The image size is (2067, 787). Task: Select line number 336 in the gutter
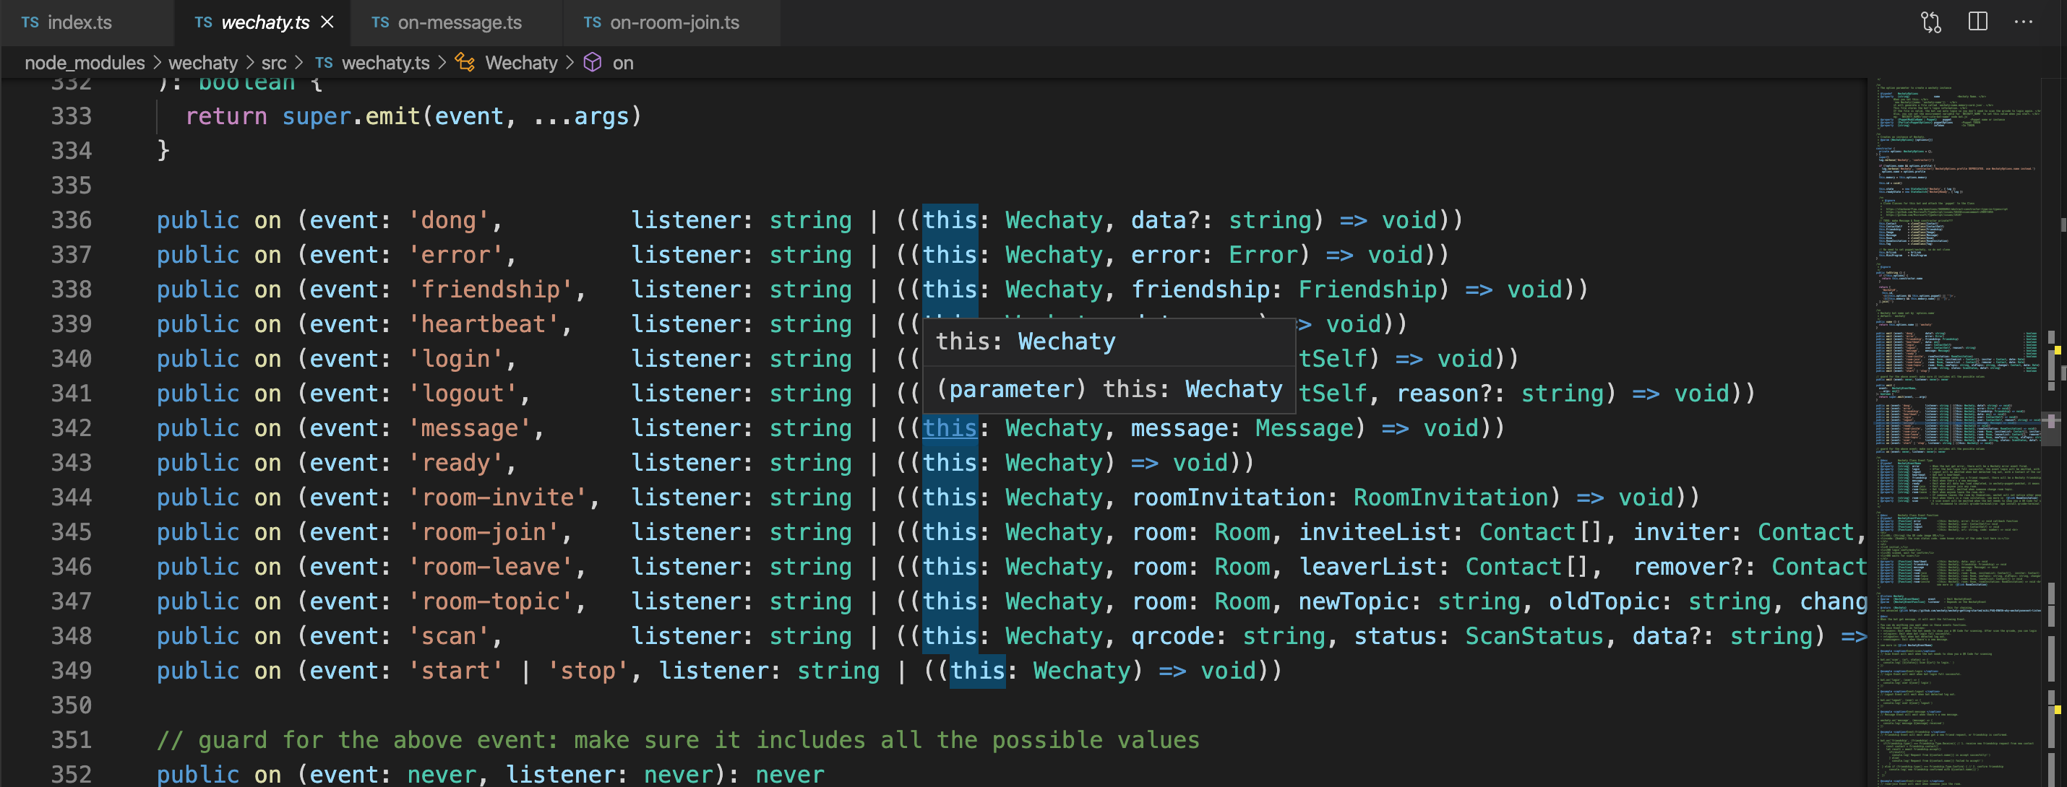pyautogui.click(x=70, y=220)
